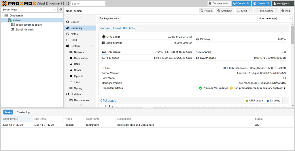295x151 pixels.
Task: Open the root@pam user menu
Action: 283,3
